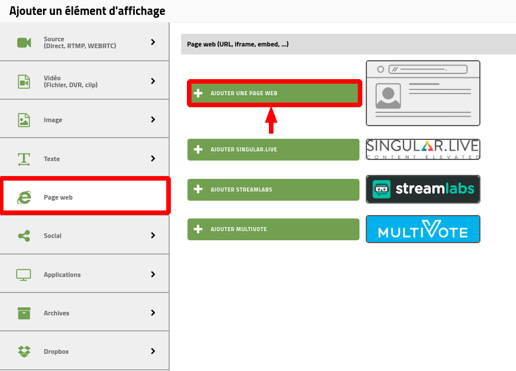
Task: Open the Applications category label
Action: pyautogui.click(x=62, y=275)
